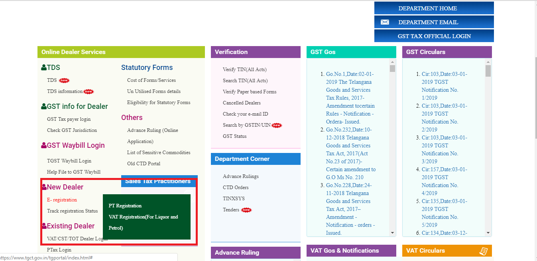The width and height of the screenshot is (537, 261).
Task: Click the browser page vertical scrollbar
Action: point(535,97)
